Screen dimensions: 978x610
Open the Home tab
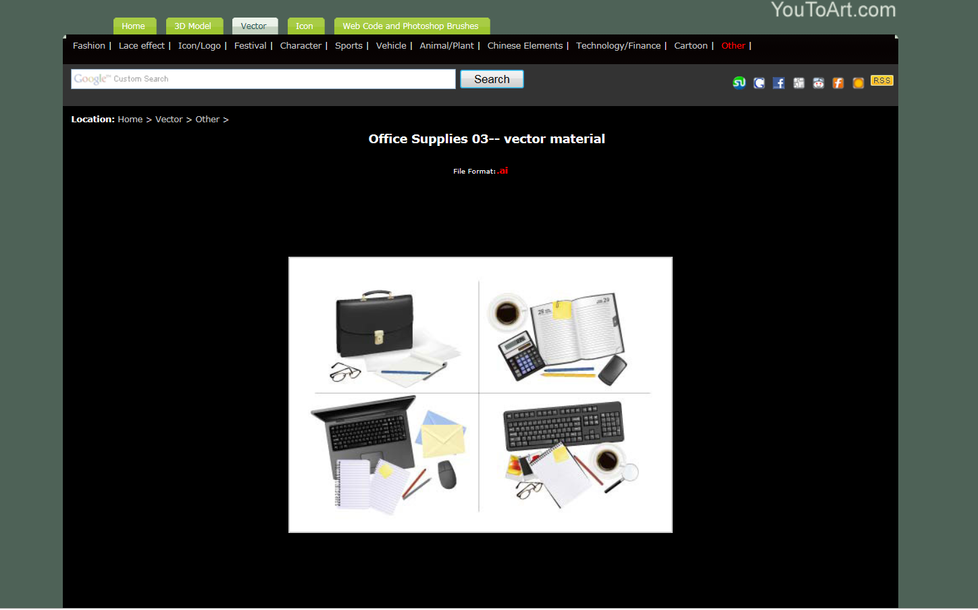[134, 26]
